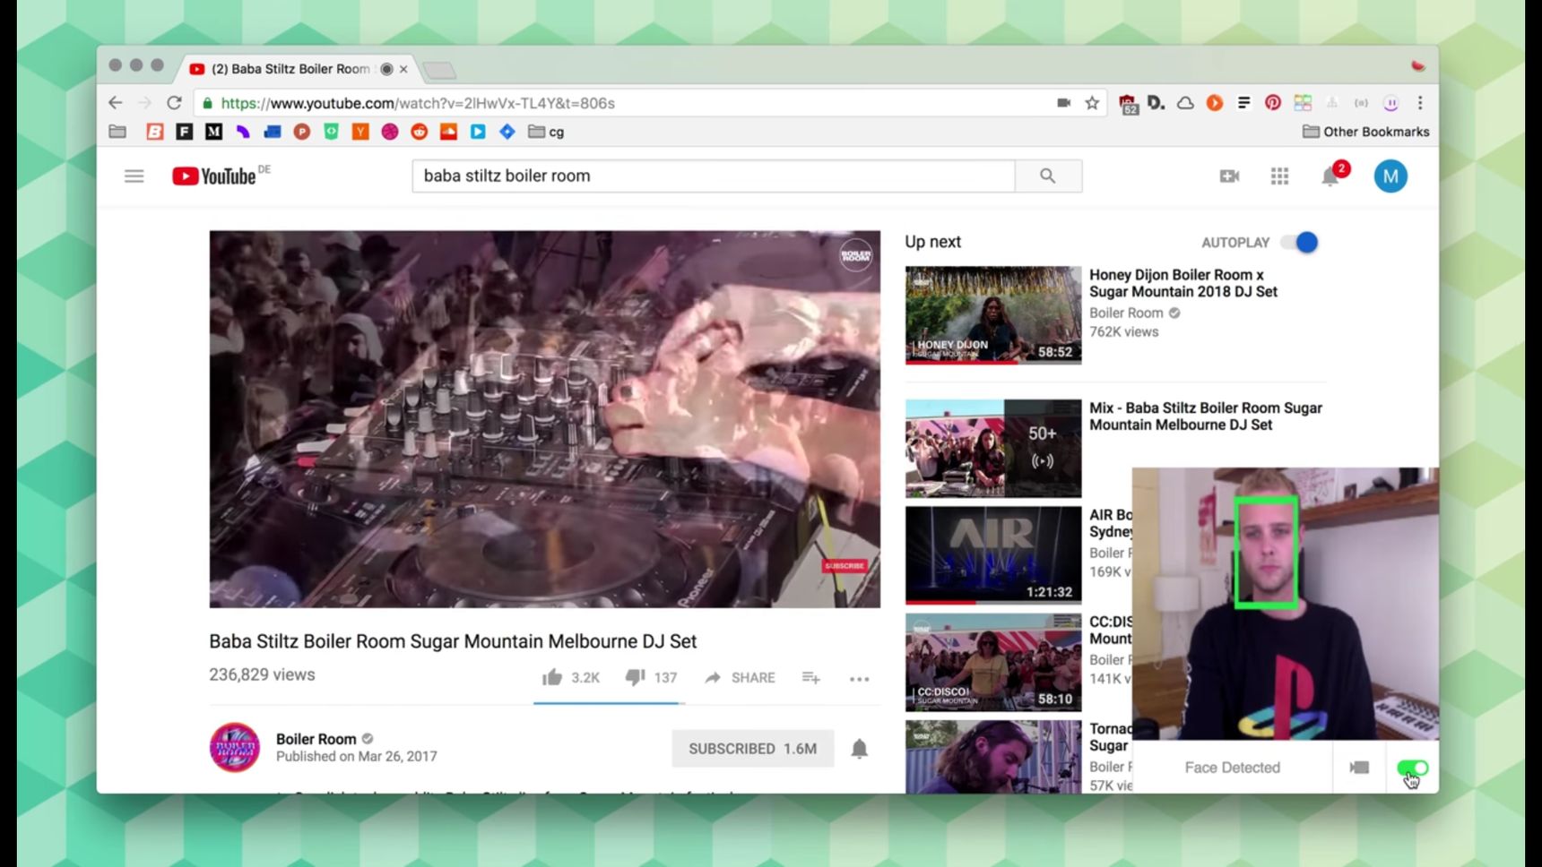
Task: Click the magnifier search button
Action: pyautogui.click(x=1048, y=176)
